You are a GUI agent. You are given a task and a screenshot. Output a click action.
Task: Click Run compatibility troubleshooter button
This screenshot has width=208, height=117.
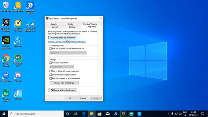click(x=63, y=38)
